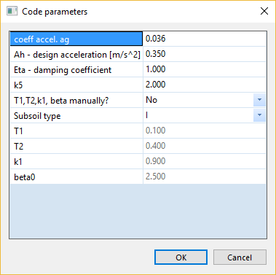
Task: Select the k5 row label
Action: pyautogui.click(x=76, y=85)
